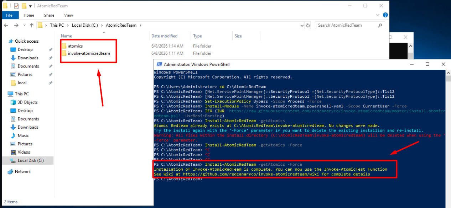Click the New folder quick access icon
Screen dimensions: 451x208
tap(24, 6)
